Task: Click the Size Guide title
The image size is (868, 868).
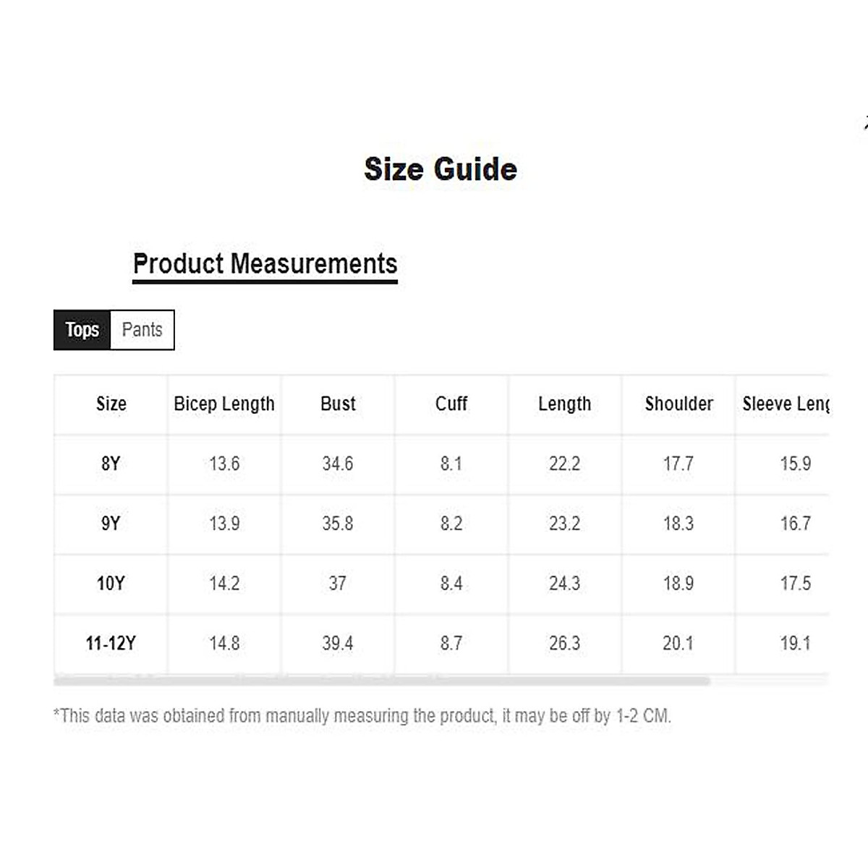Action: pyautogui.click(x=441, y=169)
